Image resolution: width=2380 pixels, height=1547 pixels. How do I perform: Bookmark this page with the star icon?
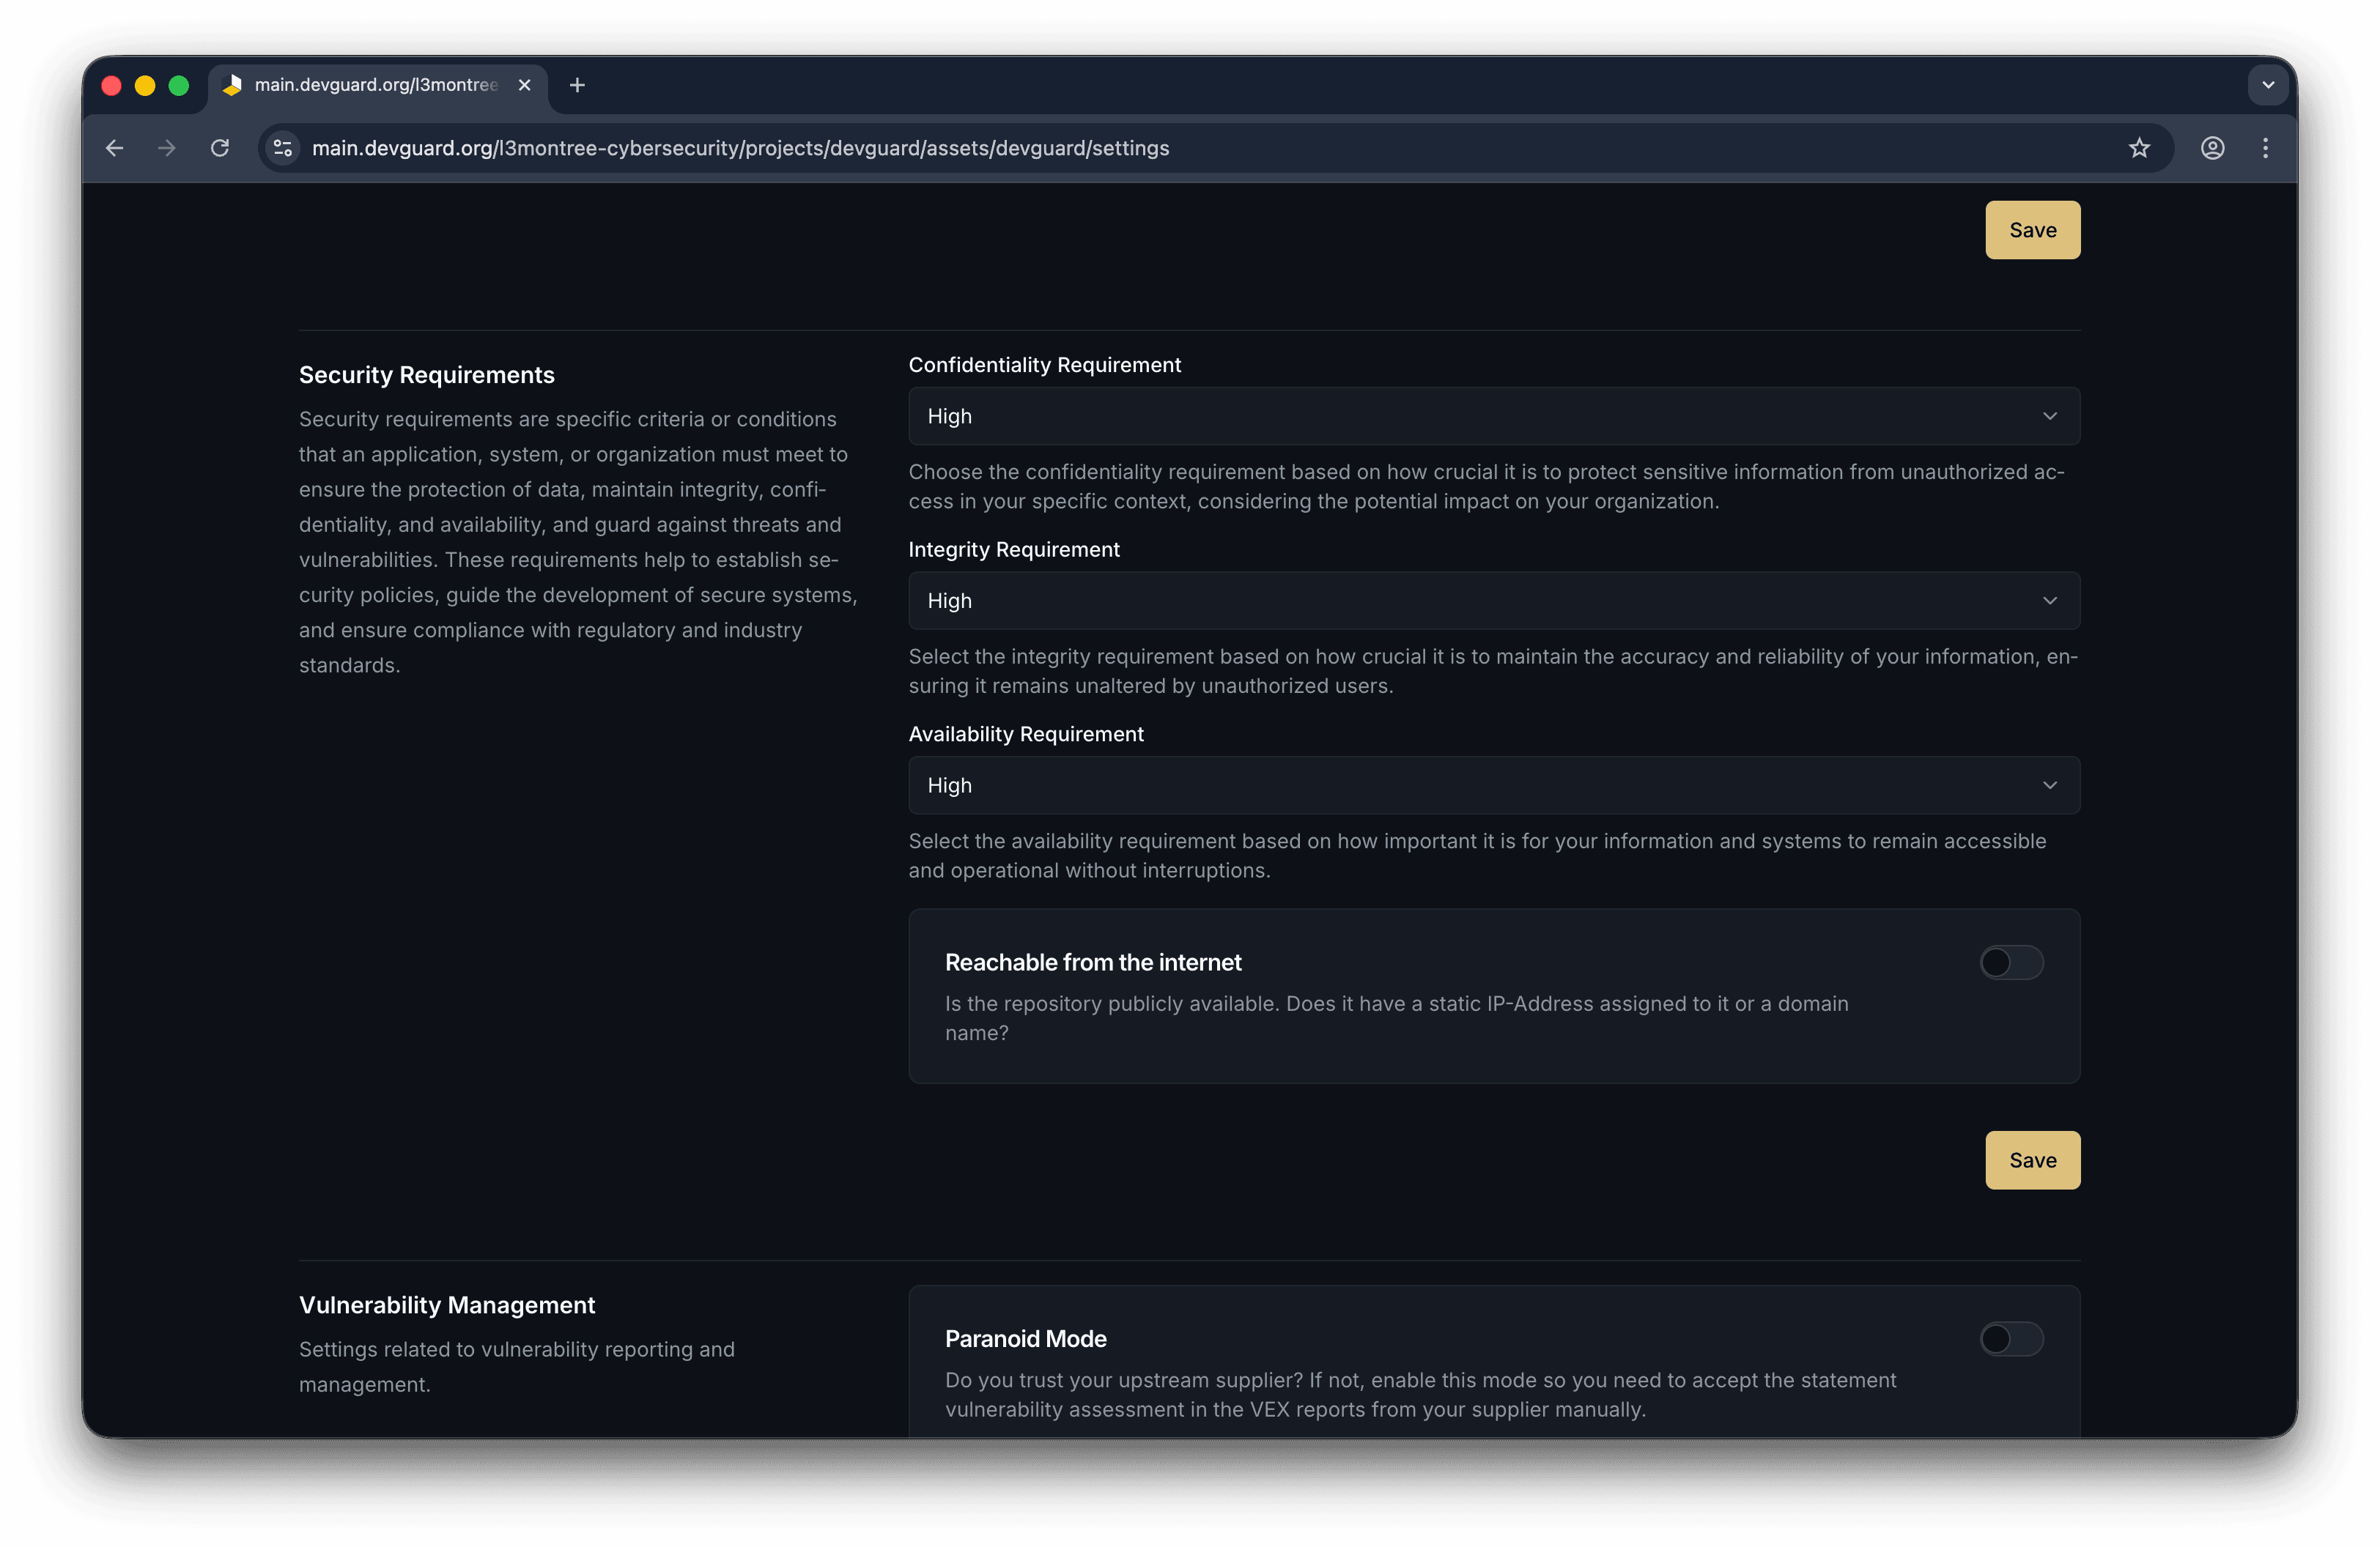2140,148
